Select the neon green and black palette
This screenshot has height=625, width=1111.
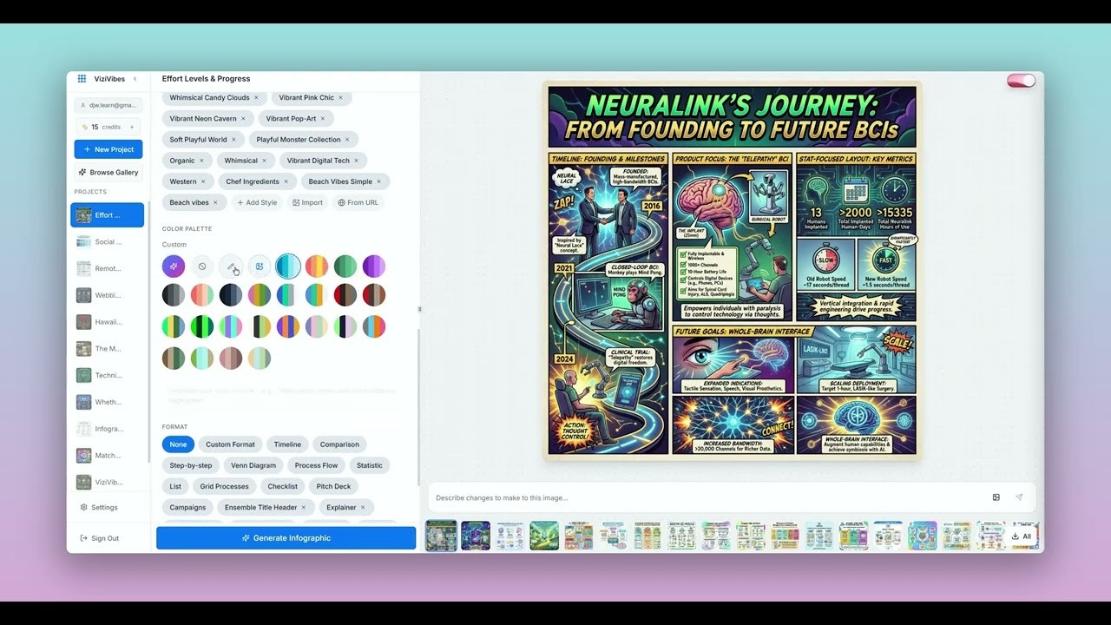(x=202, y=326)
